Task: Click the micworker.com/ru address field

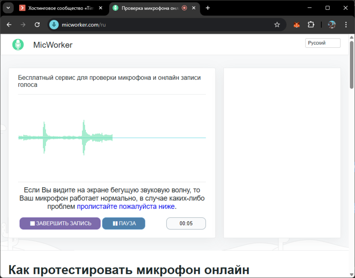Action: pyautogui.click(x=167, y=25)
